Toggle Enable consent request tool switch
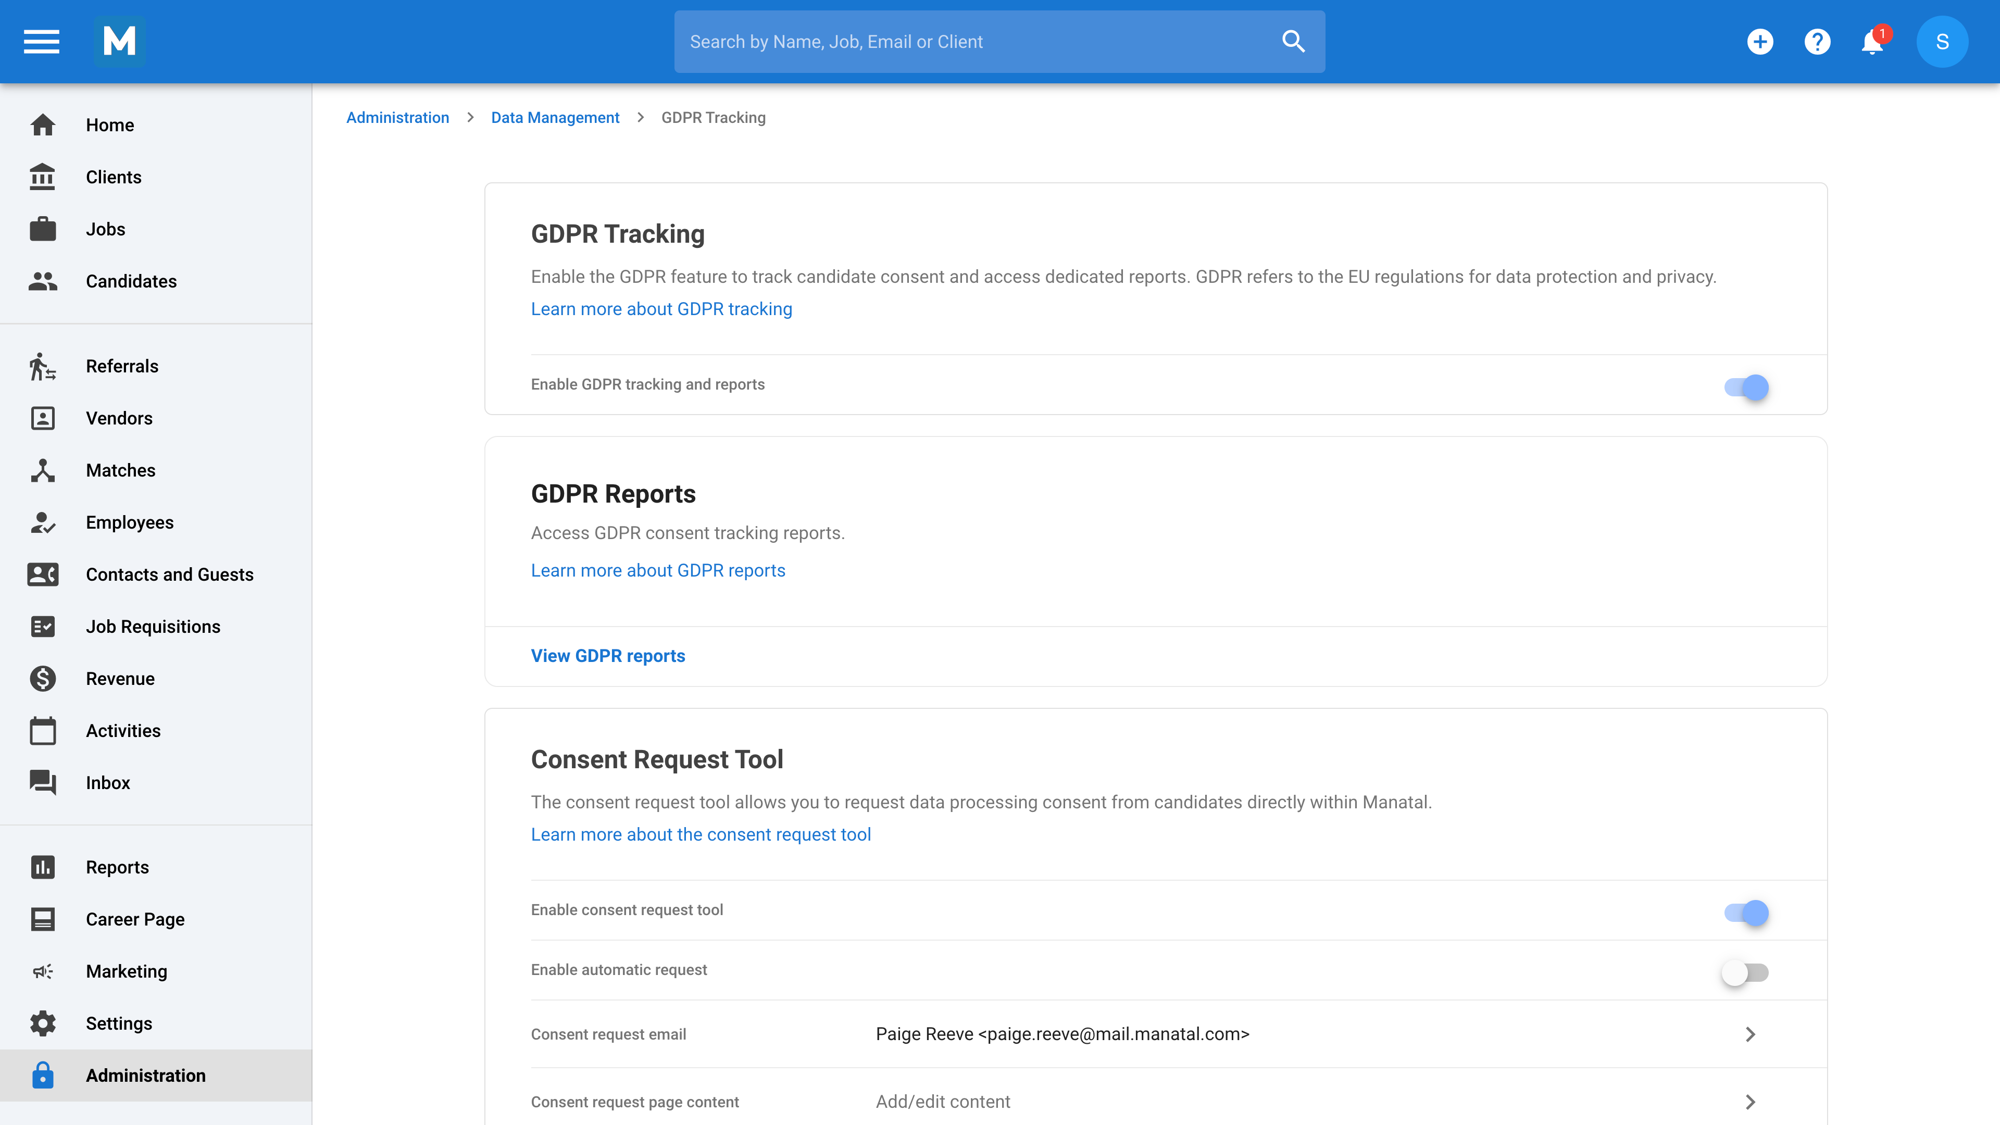This screenshot has height=1125, width=2000. pos(1746,913)
